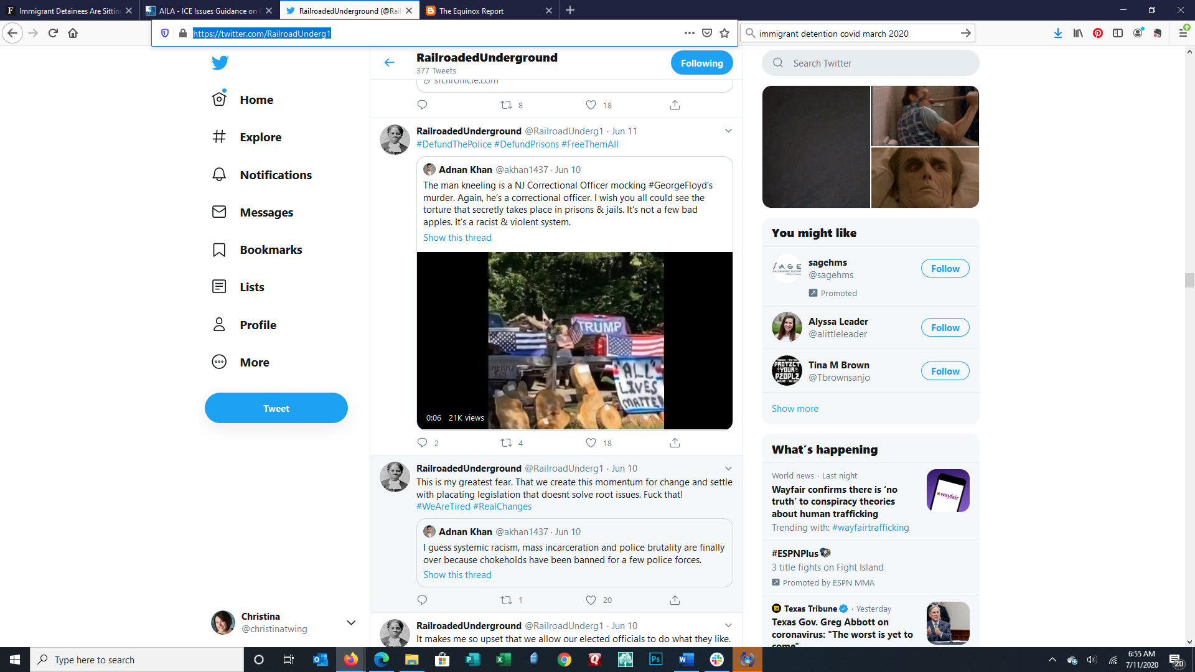Switch to The Equinox Report tab
The height and width of the screenshot is (672, 1195).
(471, 11)
